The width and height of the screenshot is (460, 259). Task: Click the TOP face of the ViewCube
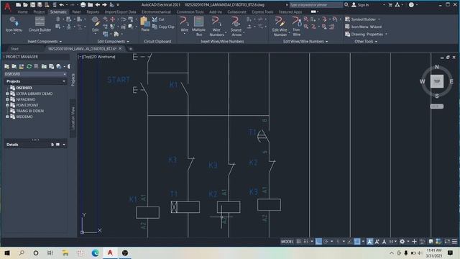437,81
